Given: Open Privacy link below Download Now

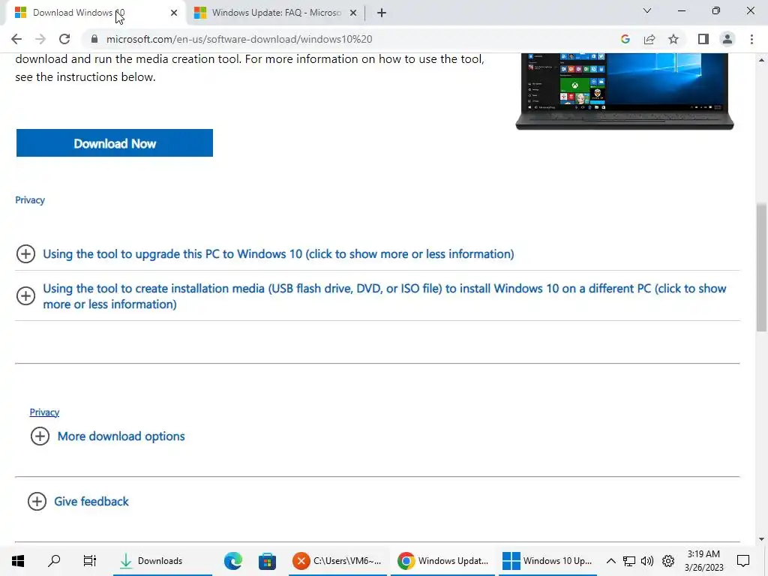Looking at the screenshot, I should 30,199.
